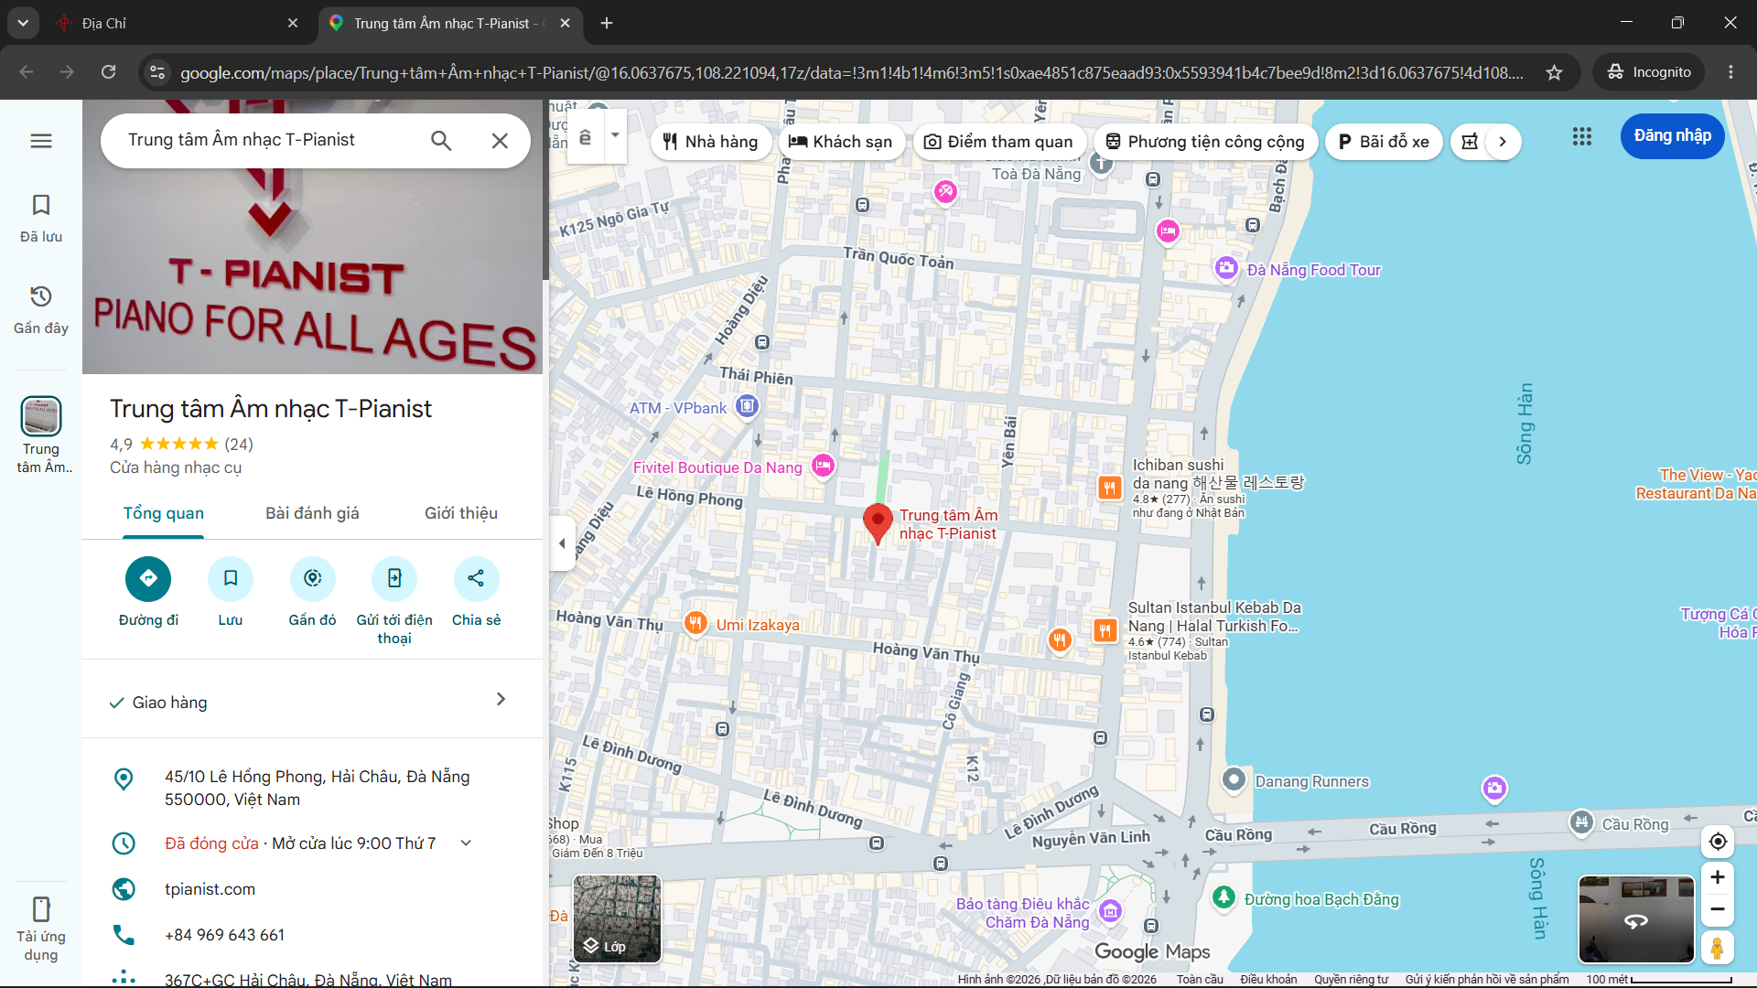Open Tải ứng dụng app download
The width and height of the screenshot is (1757, 988).
click(x=41, y=929)
